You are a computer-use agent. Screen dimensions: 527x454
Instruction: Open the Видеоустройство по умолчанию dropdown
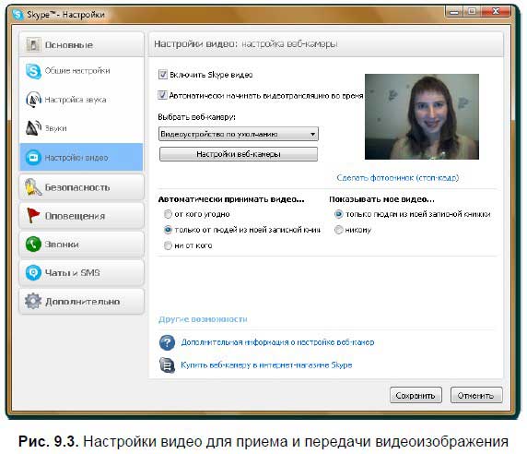239,134
